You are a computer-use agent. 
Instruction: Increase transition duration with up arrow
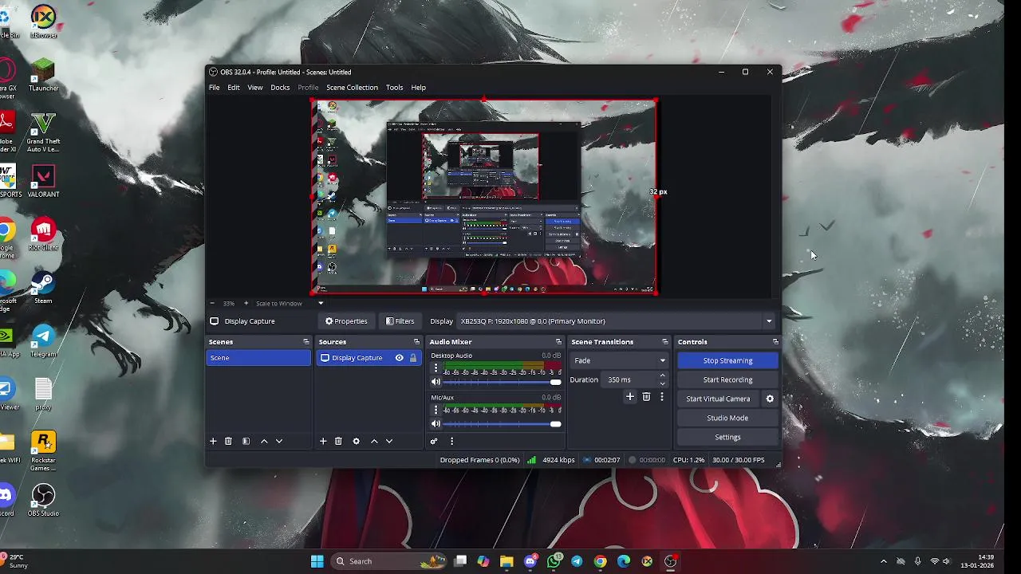tap(662, 375)
